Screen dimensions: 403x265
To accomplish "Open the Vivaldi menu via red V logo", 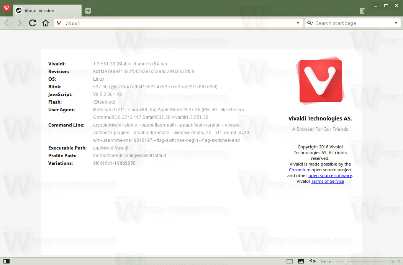I will click(x=7, y=8).
